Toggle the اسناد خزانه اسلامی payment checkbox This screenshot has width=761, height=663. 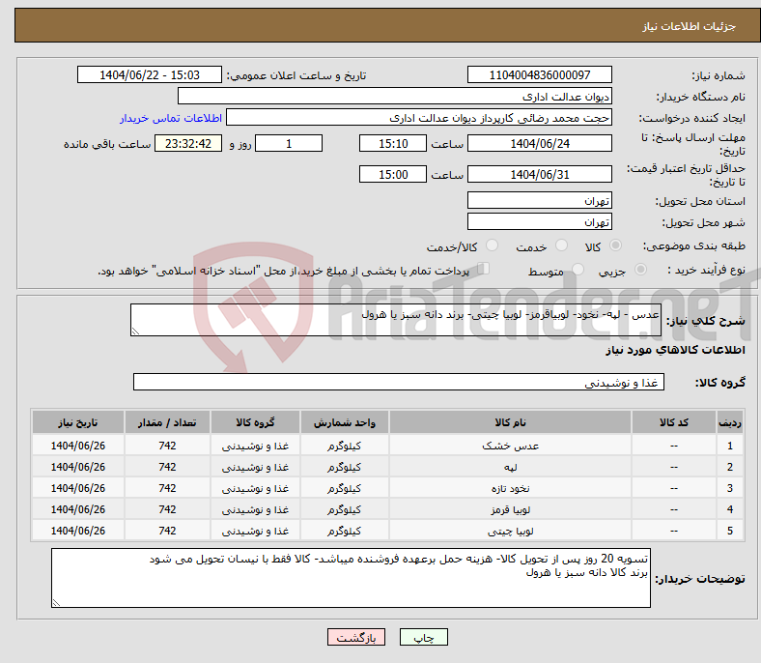(x=485, y=270)
